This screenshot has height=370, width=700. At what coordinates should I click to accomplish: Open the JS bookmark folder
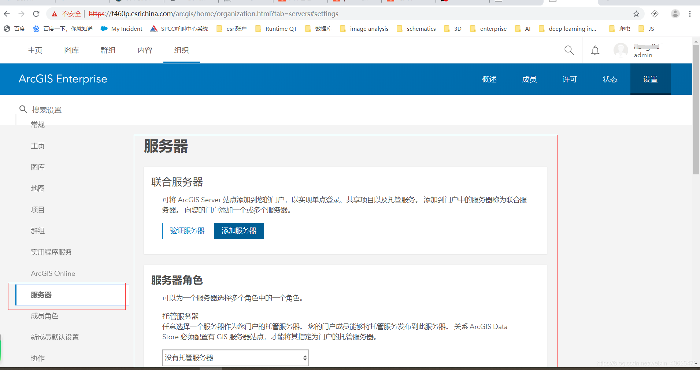[x=646, y=29]
